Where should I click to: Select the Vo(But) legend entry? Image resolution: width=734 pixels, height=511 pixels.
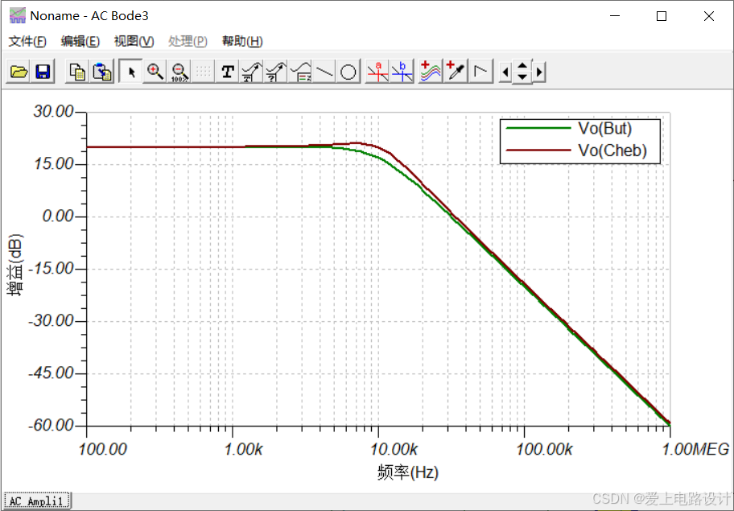pos(604,128)
